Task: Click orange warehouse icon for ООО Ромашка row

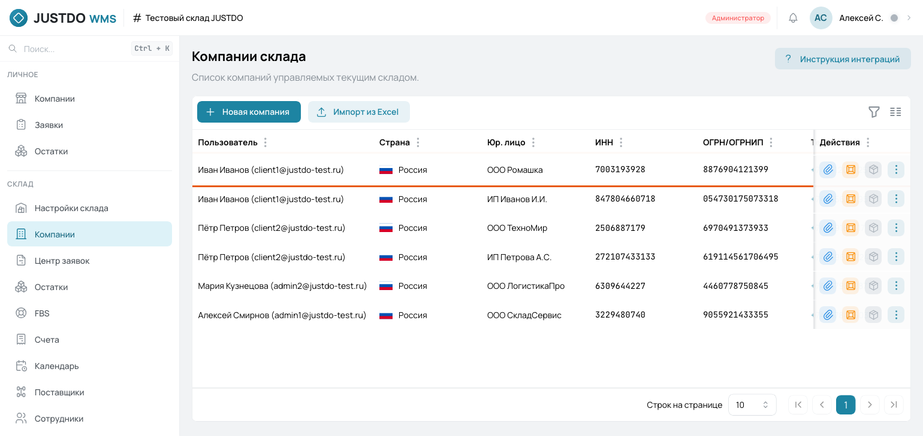Action: point(850,170)
